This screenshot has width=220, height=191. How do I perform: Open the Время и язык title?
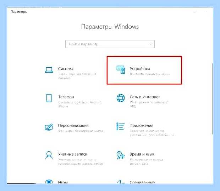coord(142,154)
